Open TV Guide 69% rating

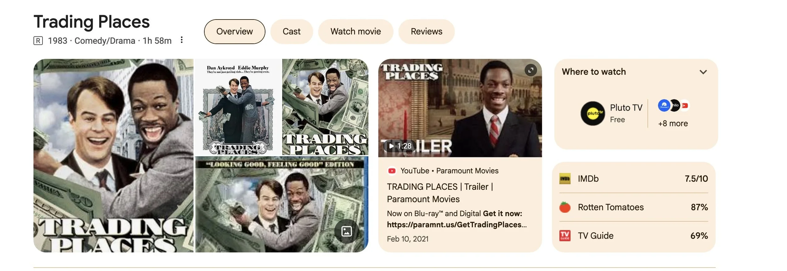pos(634,235)
